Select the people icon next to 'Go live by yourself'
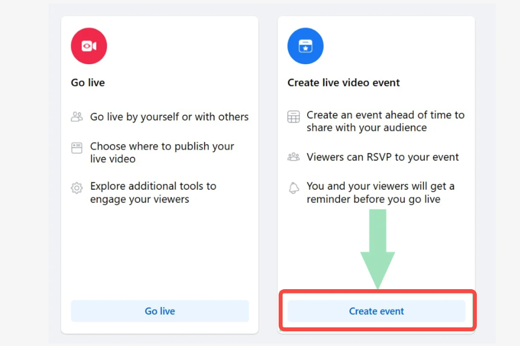 [x=77, y=117]
